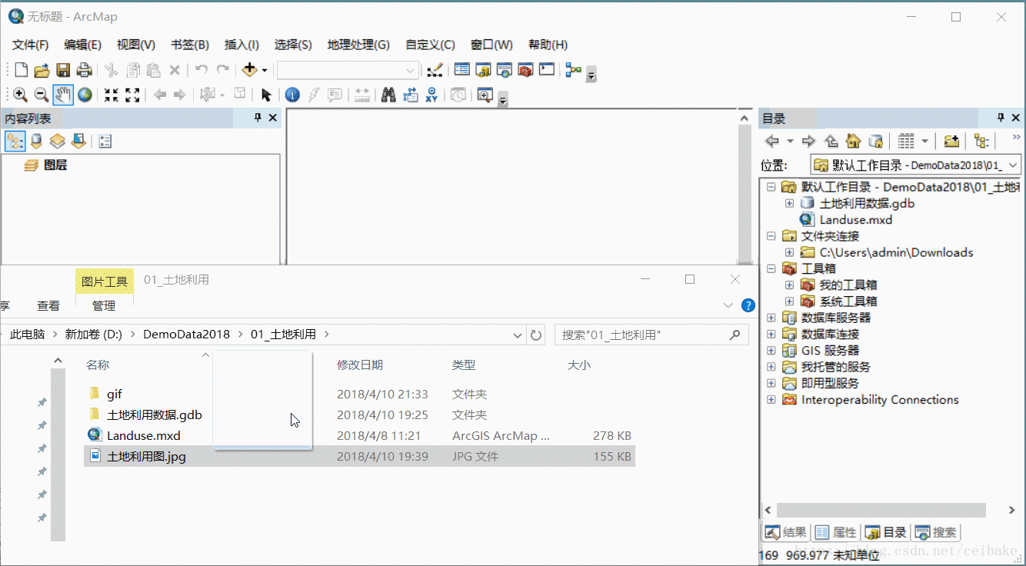
Task: Pin the Catalog panel
Action: coord(1001,118)
